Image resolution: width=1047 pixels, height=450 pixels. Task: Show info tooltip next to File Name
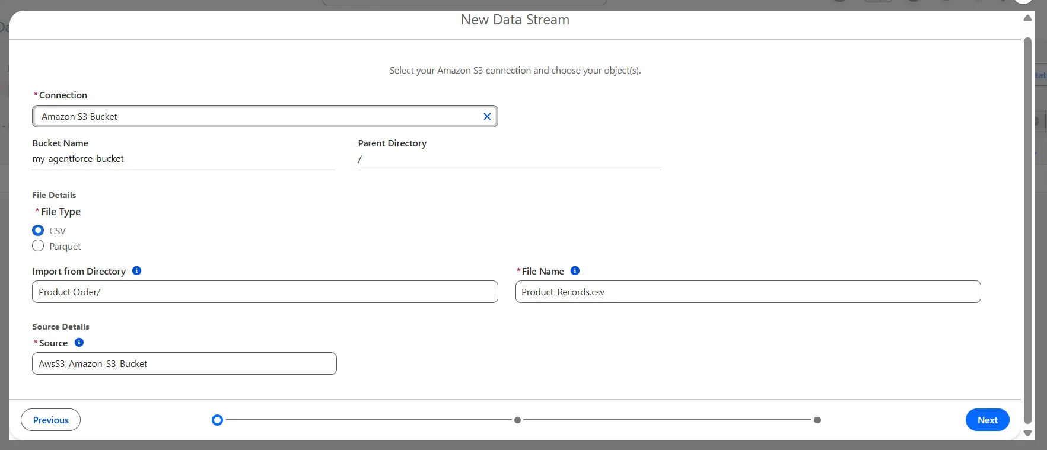[x=575, y=271]
